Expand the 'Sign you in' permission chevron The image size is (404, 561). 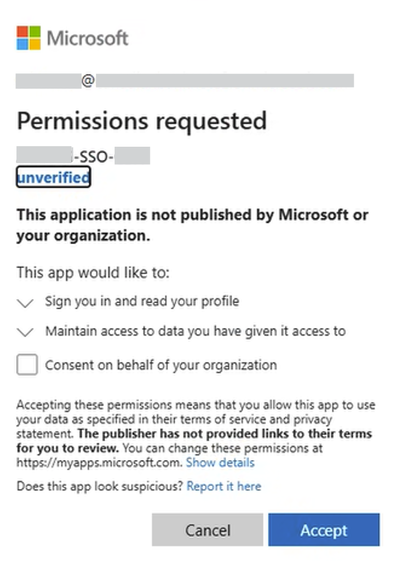(25, 303)
